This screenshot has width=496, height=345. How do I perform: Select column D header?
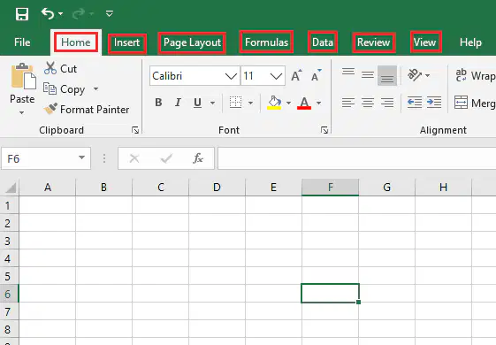[217, 188]
